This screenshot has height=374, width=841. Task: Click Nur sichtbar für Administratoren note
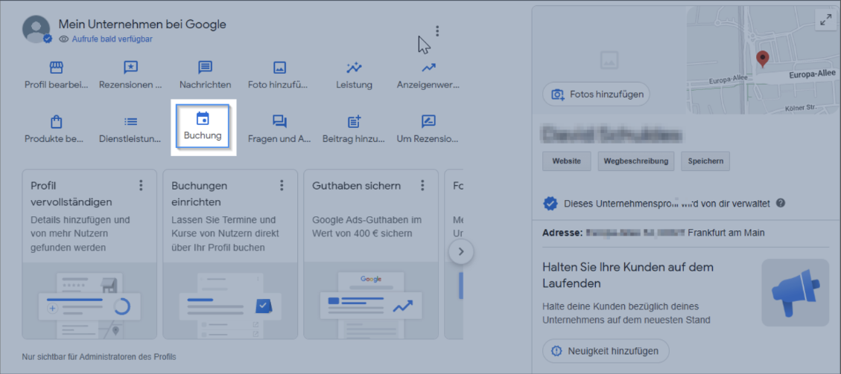click(99, 356)
